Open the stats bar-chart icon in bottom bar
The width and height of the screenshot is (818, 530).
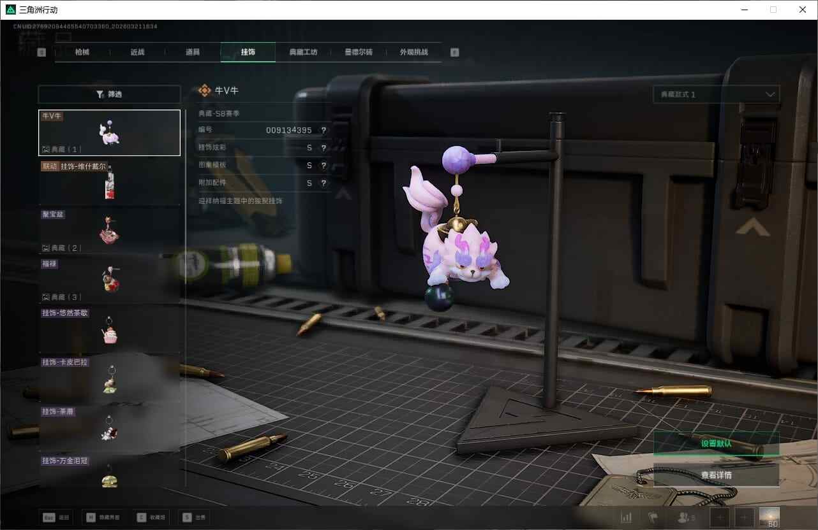(x=627, y=517)
